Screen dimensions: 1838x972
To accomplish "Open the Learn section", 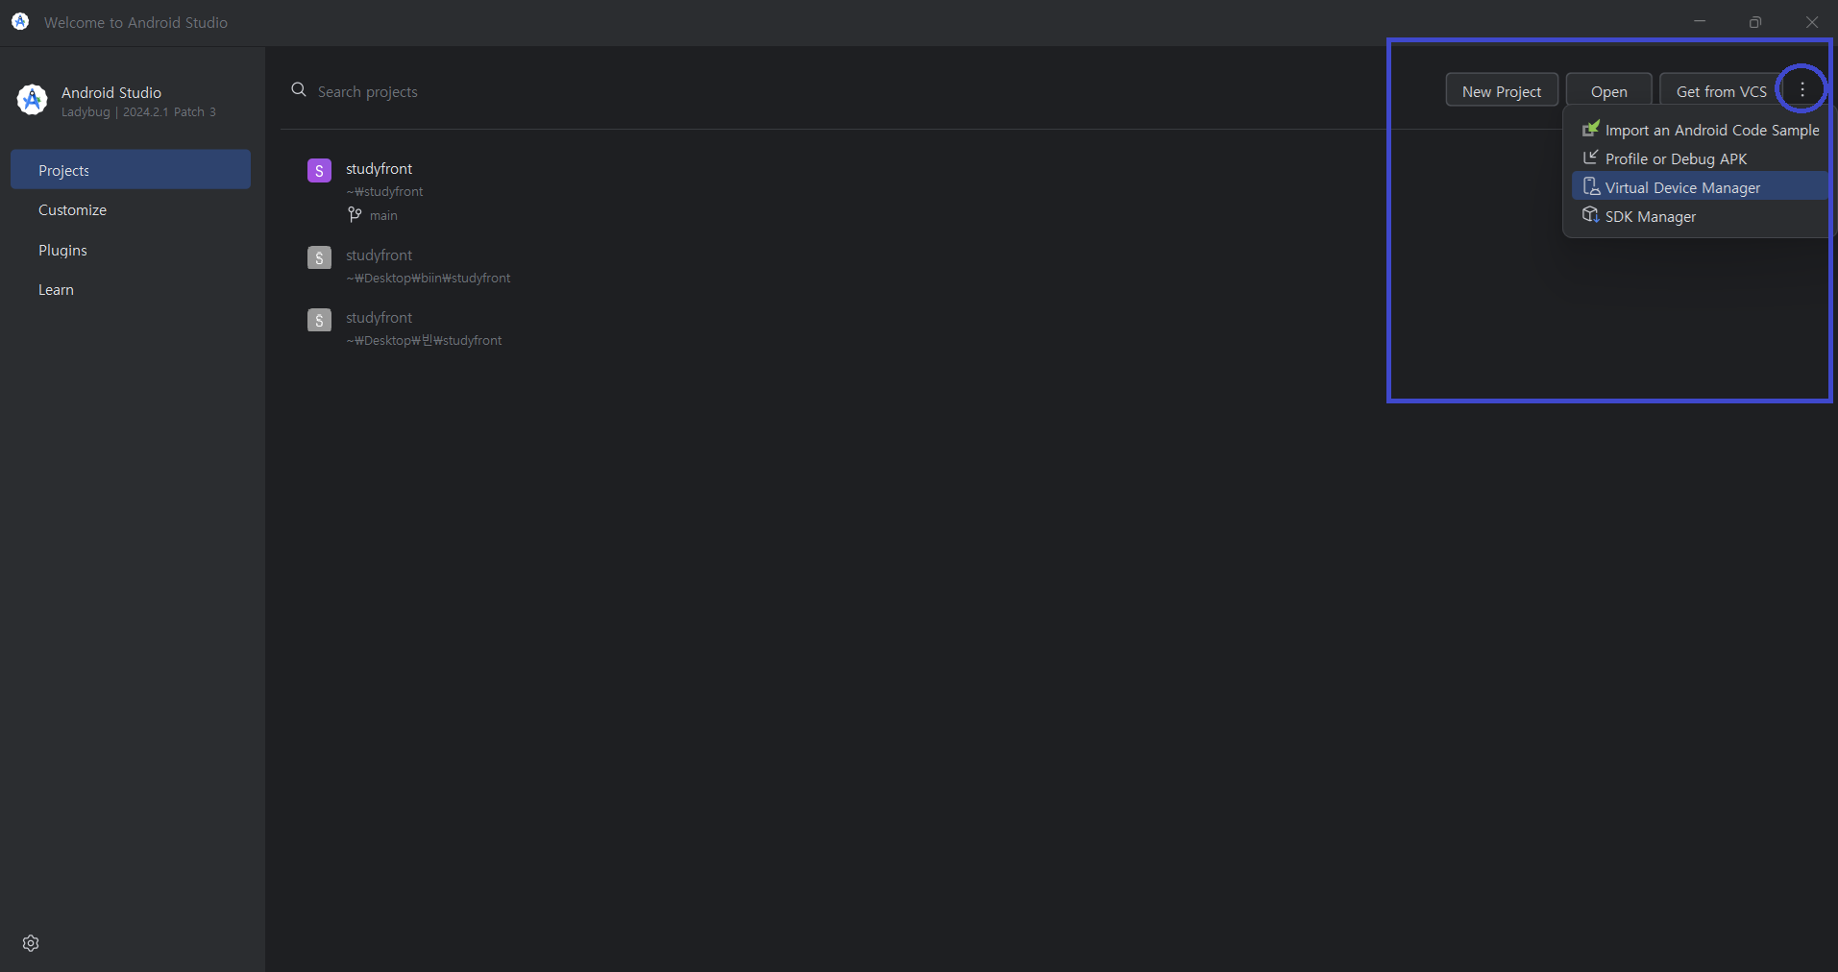I will pos(56,289).
